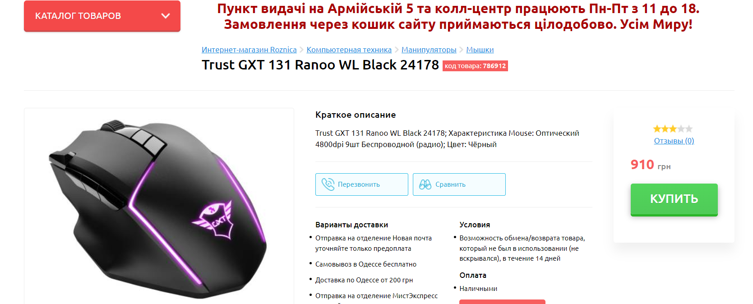
Task: Expand the КАТАЛОГ ТОВАРОВ dropdown arrow
Action: [166, 16]
